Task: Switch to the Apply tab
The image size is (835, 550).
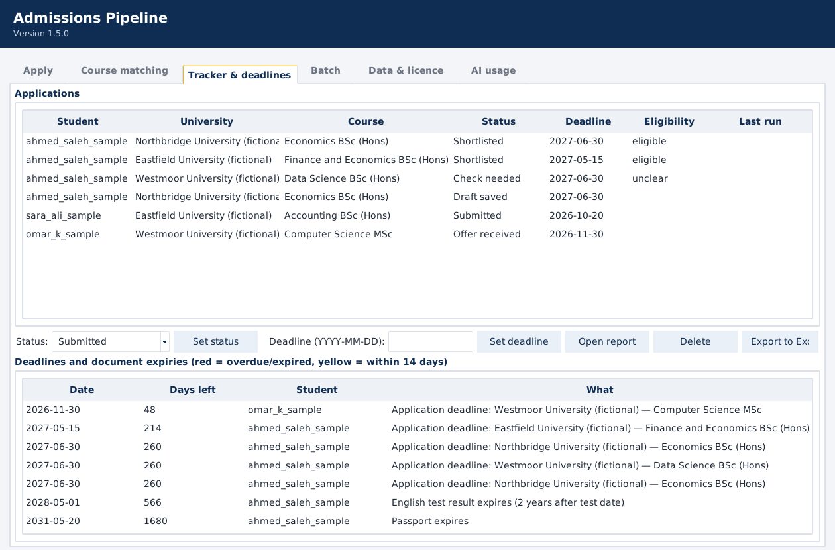Action: pyautogui.click(x=38, y=70)
